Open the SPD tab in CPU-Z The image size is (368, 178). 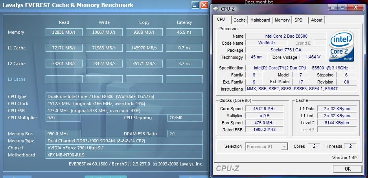pyautogui.click(x=298, y=20)
